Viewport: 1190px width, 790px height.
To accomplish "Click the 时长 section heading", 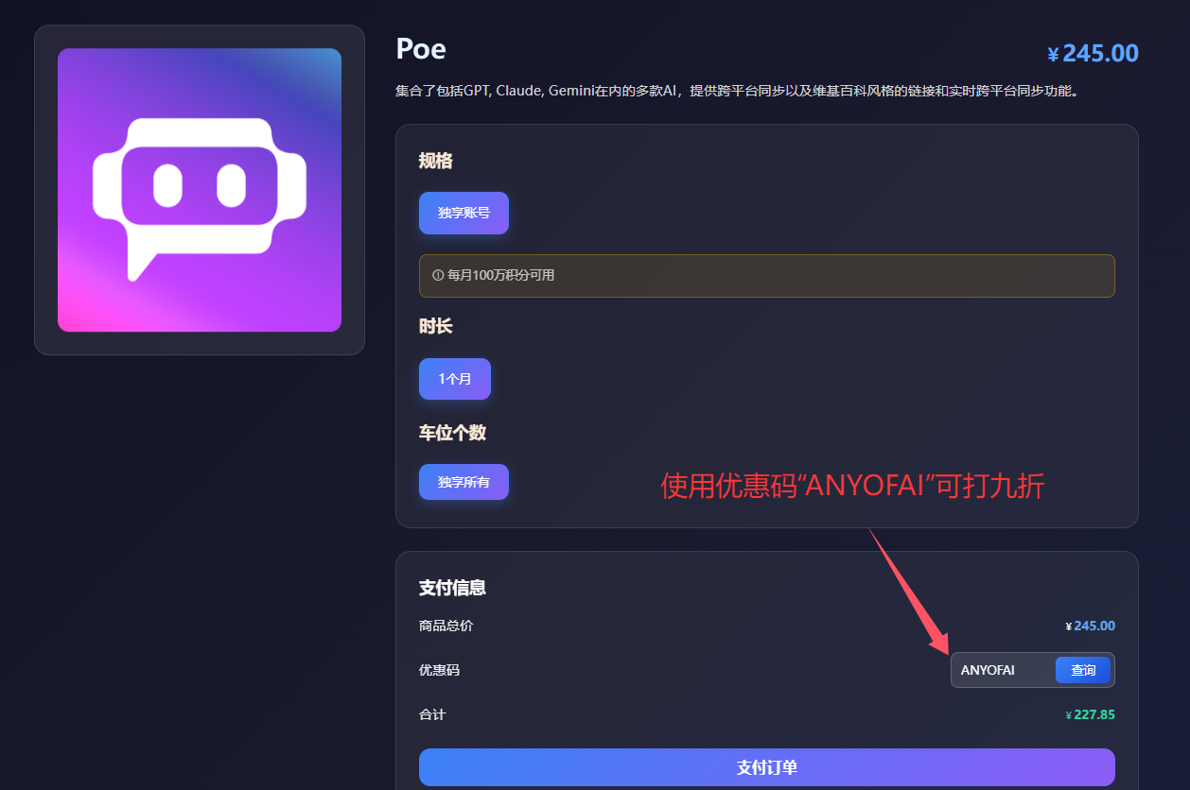I will click(x=433, y=325).
